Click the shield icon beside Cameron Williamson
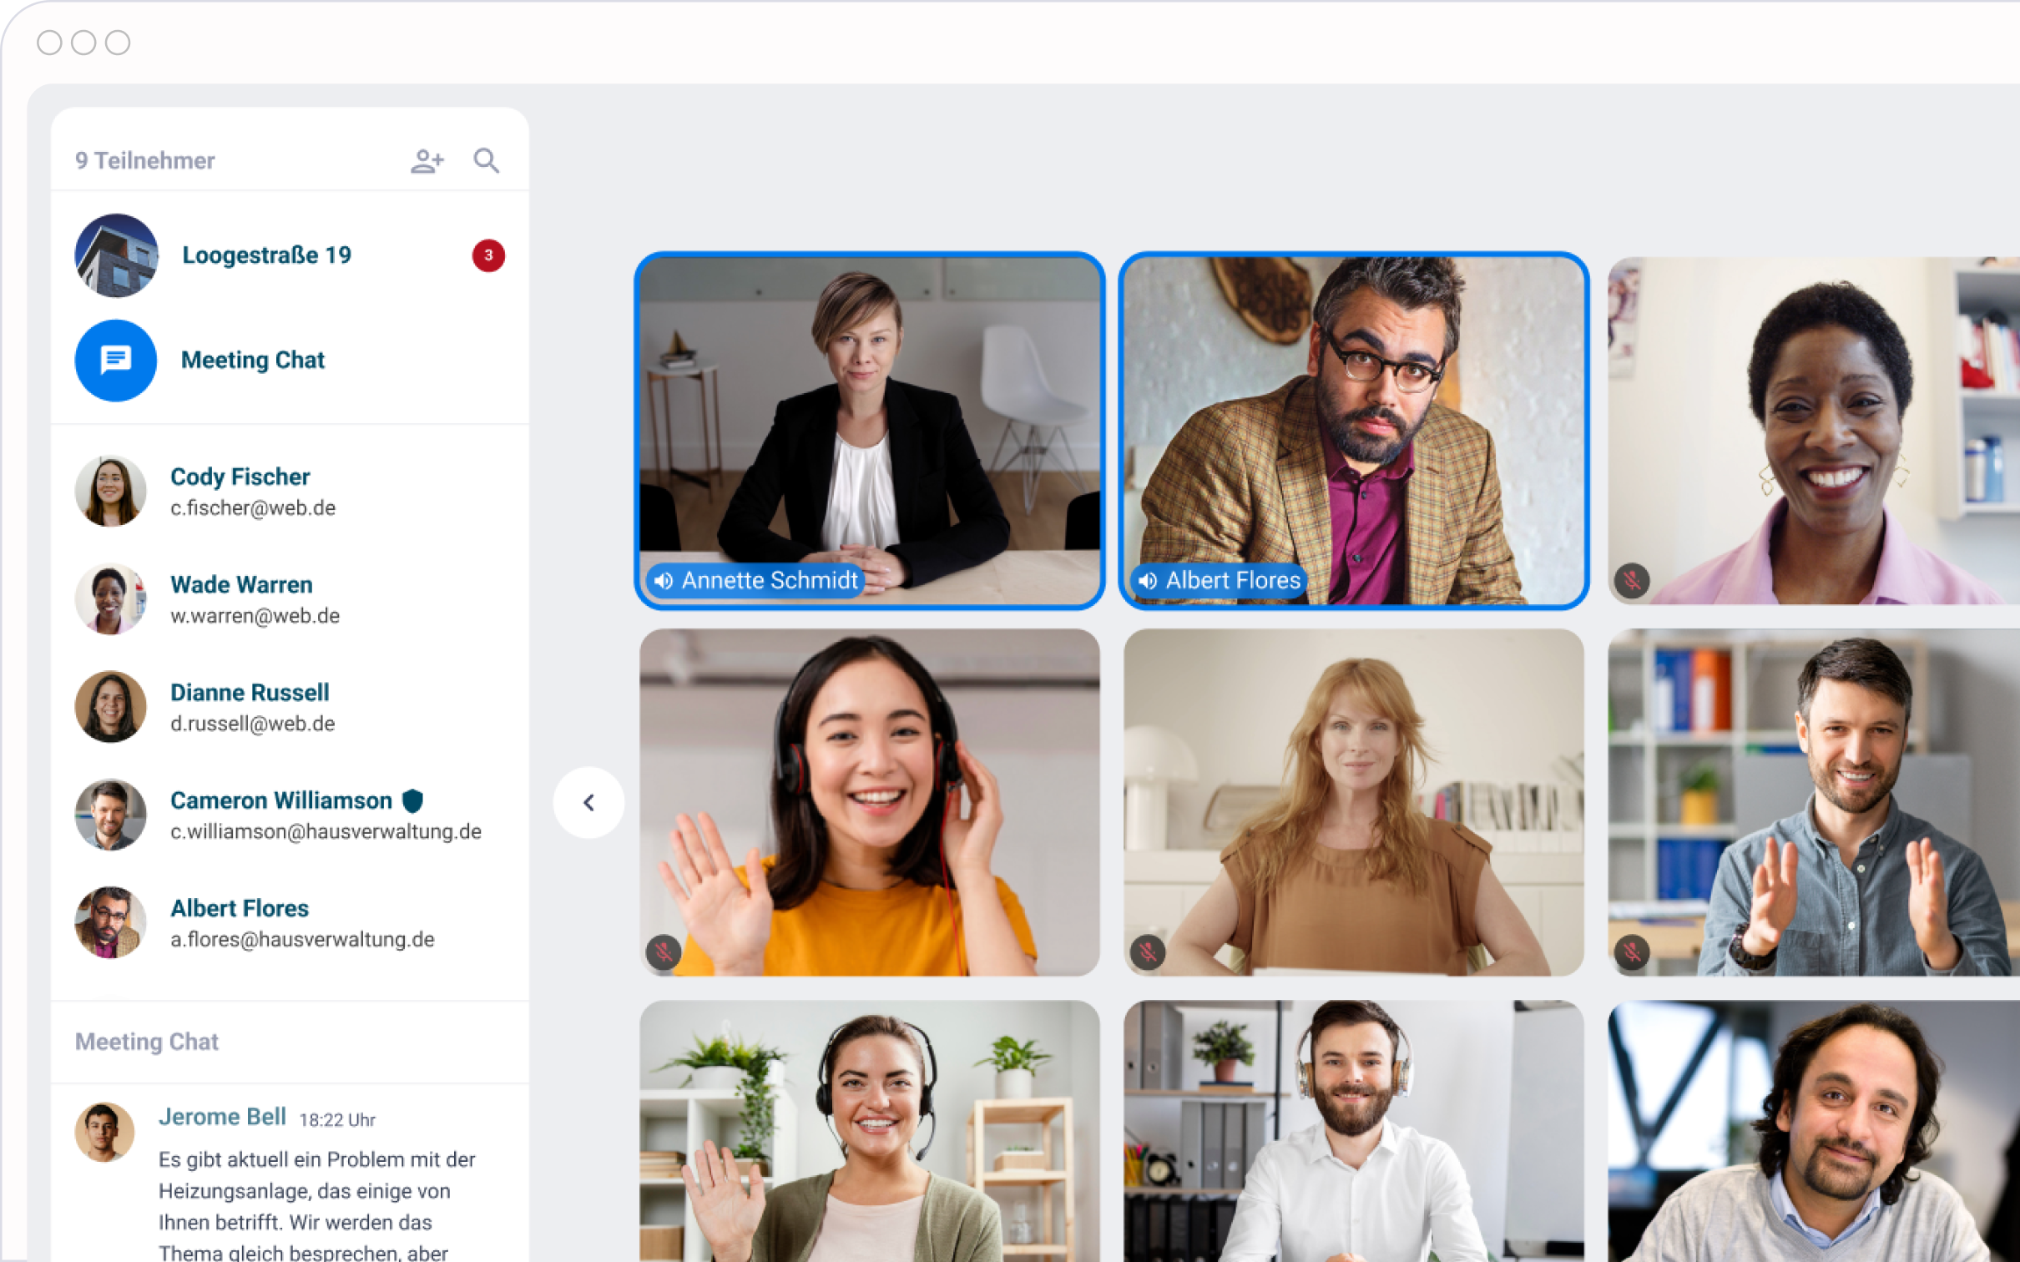 tap(412, 800)
